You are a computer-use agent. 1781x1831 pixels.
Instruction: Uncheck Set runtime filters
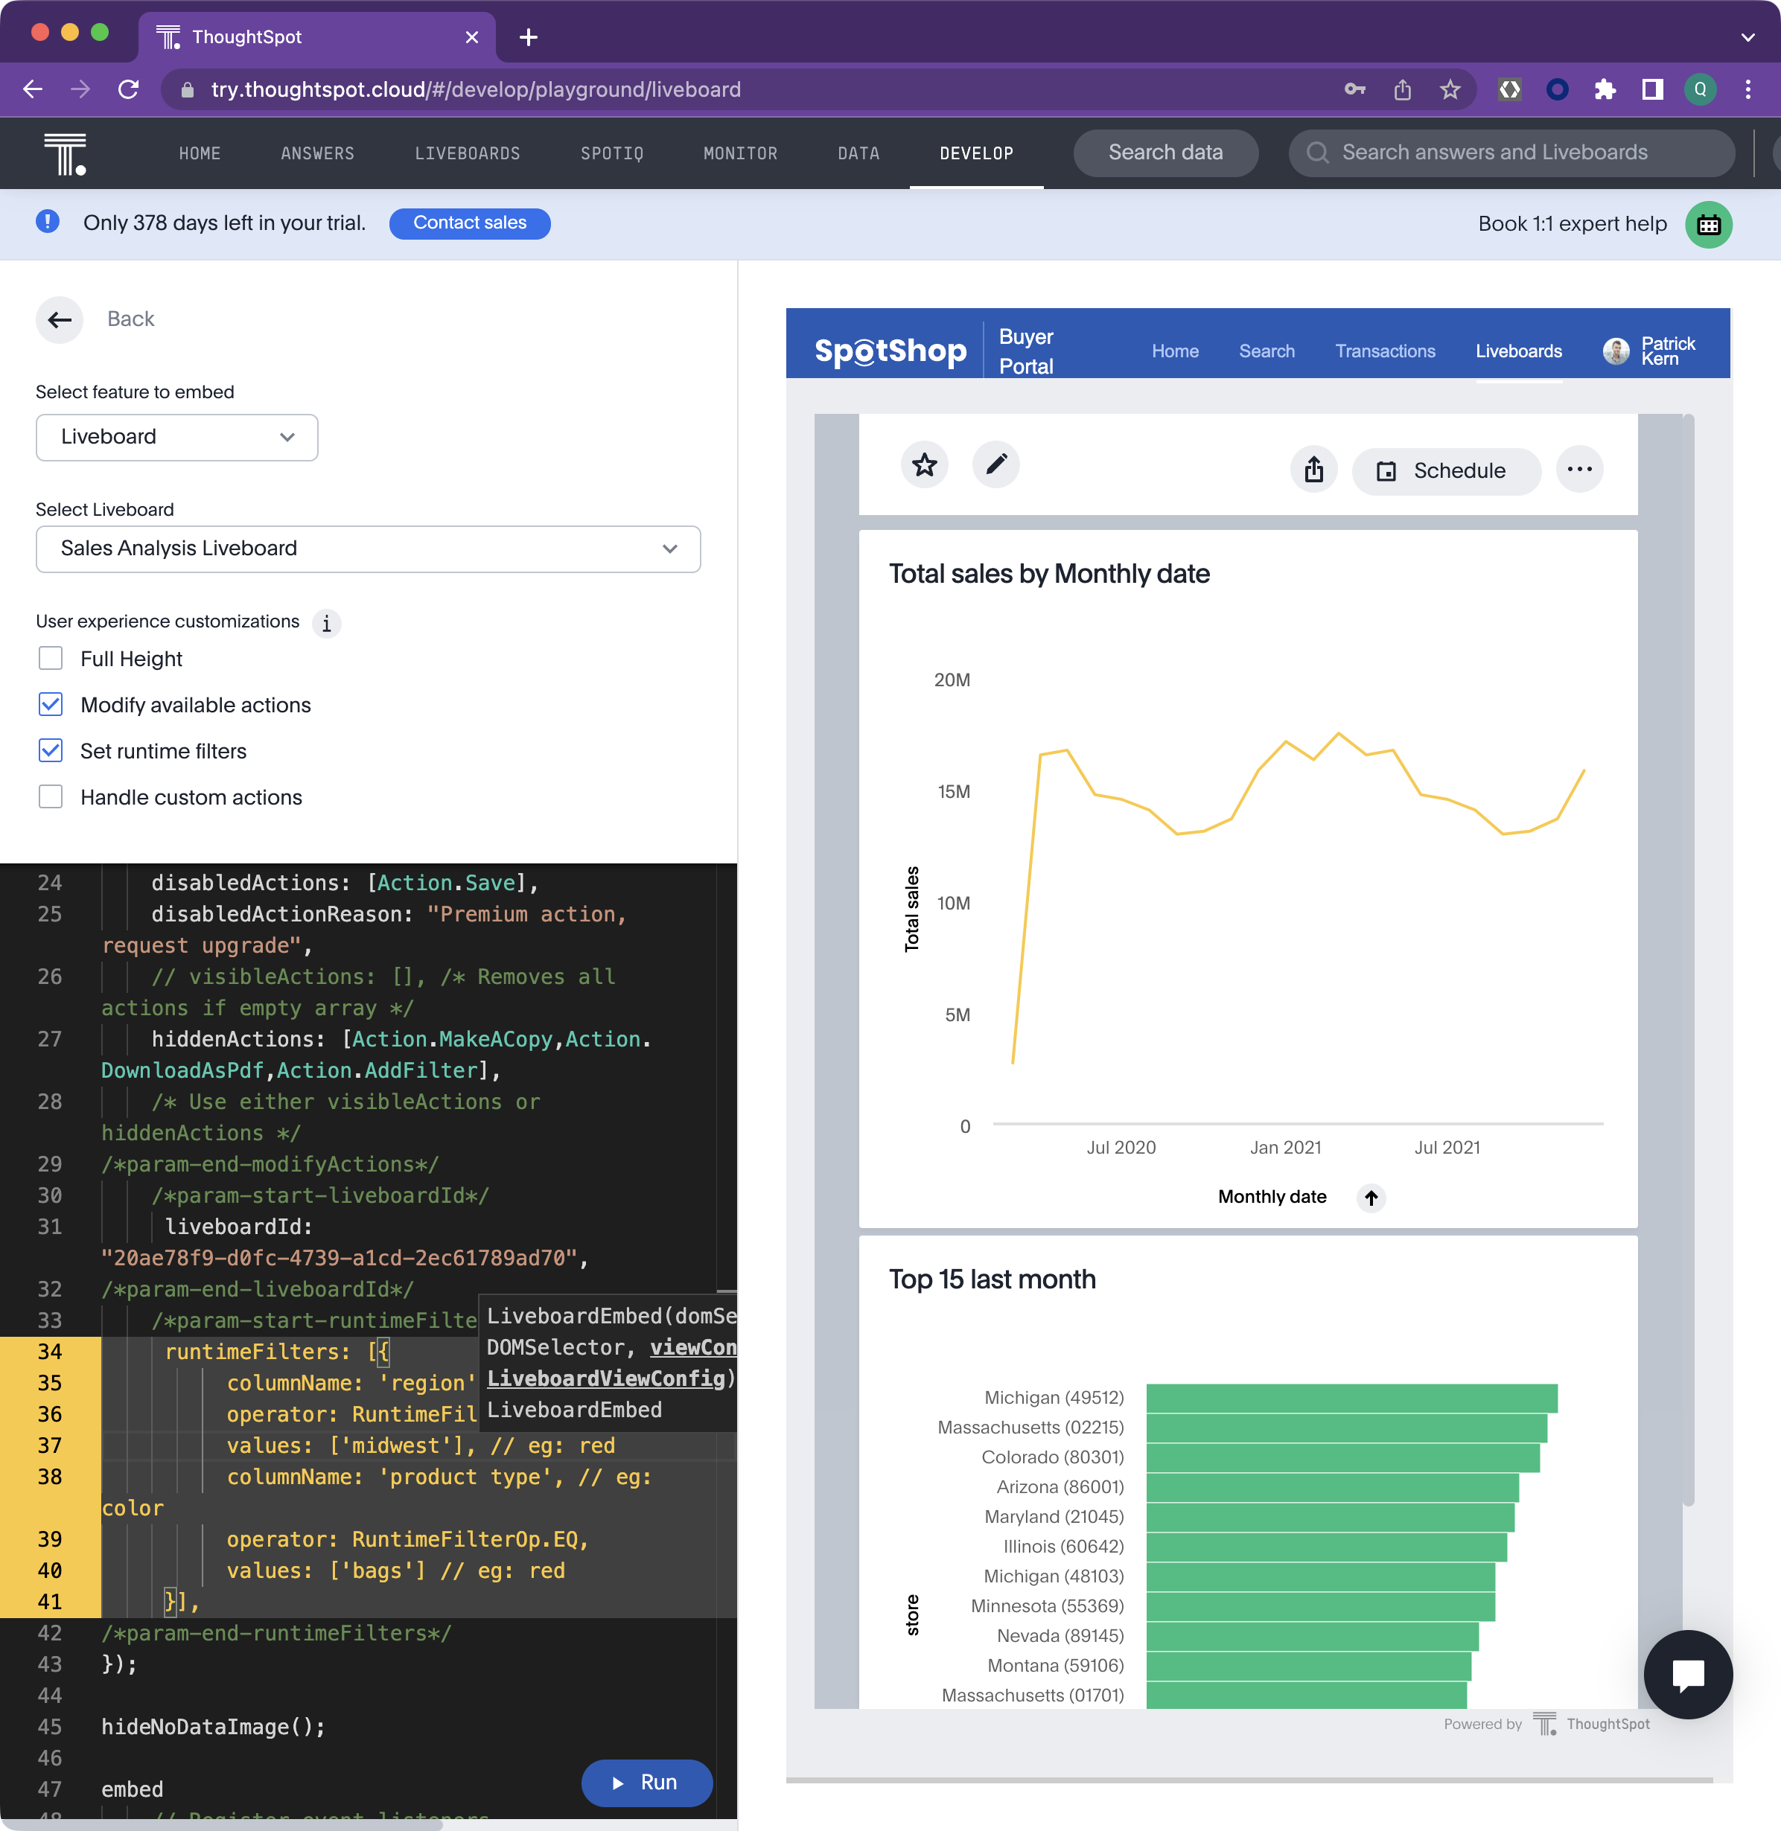[x=51, y=751]
